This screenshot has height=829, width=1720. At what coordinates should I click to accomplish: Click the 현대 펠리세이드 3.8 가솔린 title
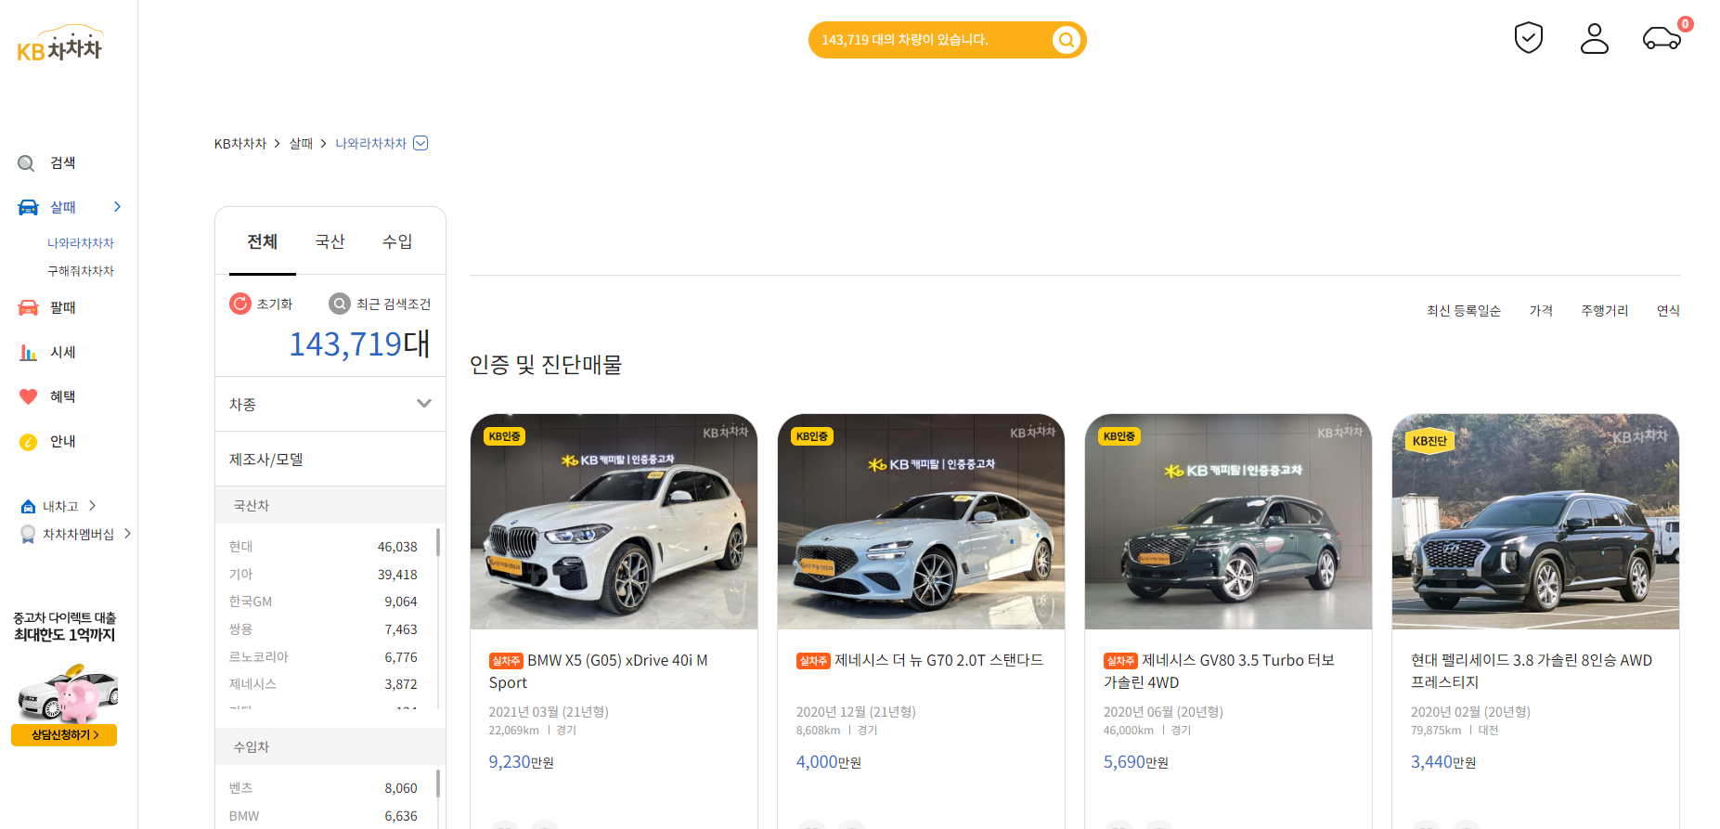(x=1532, y=671)
